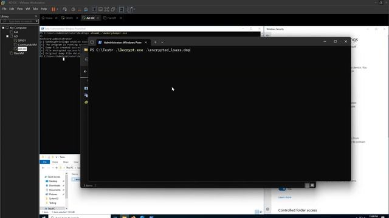Click the show library sidebar view icon
The width and height of the screenshot is (389, 218).
(x=95, y=10)
